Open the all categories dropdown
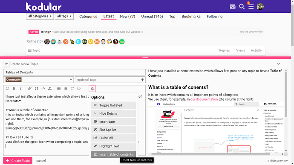Viewport: 294px width, 165px height. (x=40, y=16)
